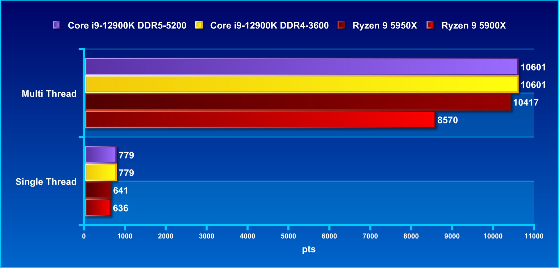Click the purple Multi Thread bar
Screen dimensions: 559x268
tap(302, 67)
